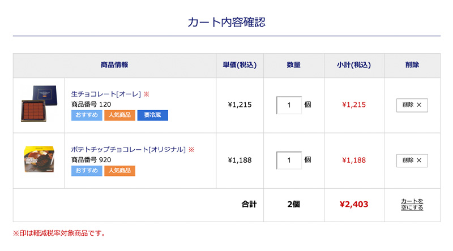Remove 生チョコレート with the 削除 × button
This screenshot has width=453, height=251.
(412, 105)
